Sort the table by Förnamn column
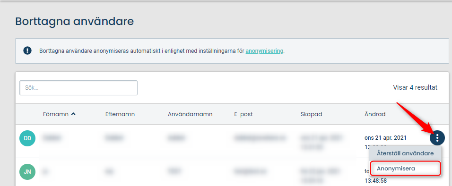Screen dimensions: 452x186 (x=56, y=114)
